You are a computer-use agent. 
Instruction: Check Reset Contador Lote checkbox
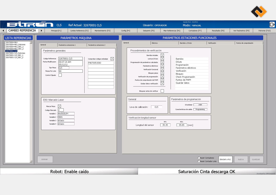tap(199, 161)
